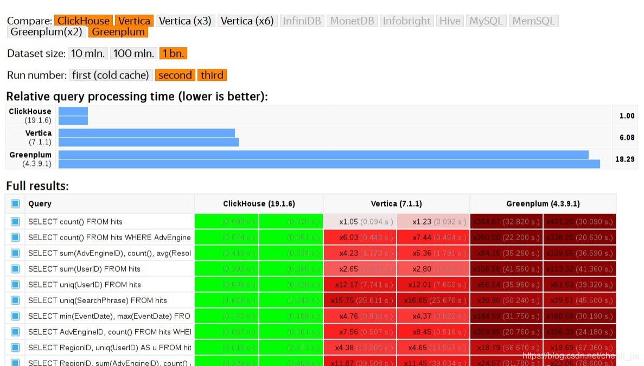Screen dimensions: 644x366
Task: Toggle the third run number
Action: [x=212, y=75]
